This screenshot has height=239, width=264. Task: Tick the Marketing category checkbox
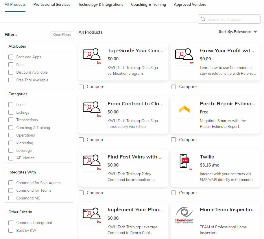(x=11, y=143)
